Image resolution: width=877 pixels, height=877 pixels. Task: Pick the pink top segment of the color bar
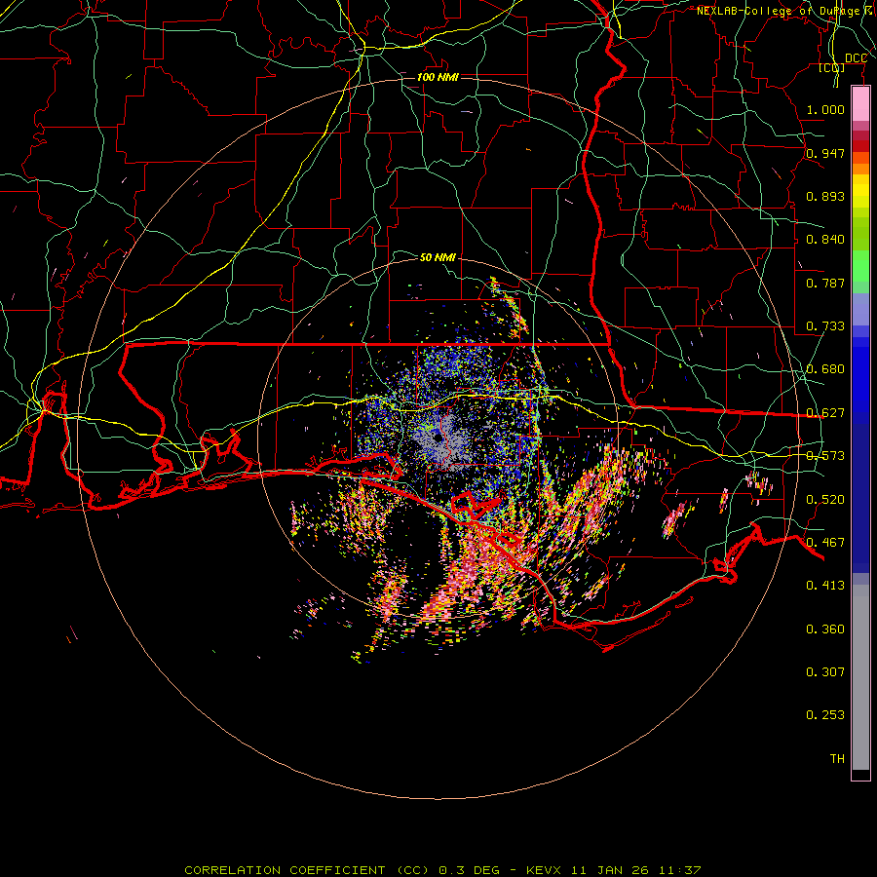[x=860, y=103]
